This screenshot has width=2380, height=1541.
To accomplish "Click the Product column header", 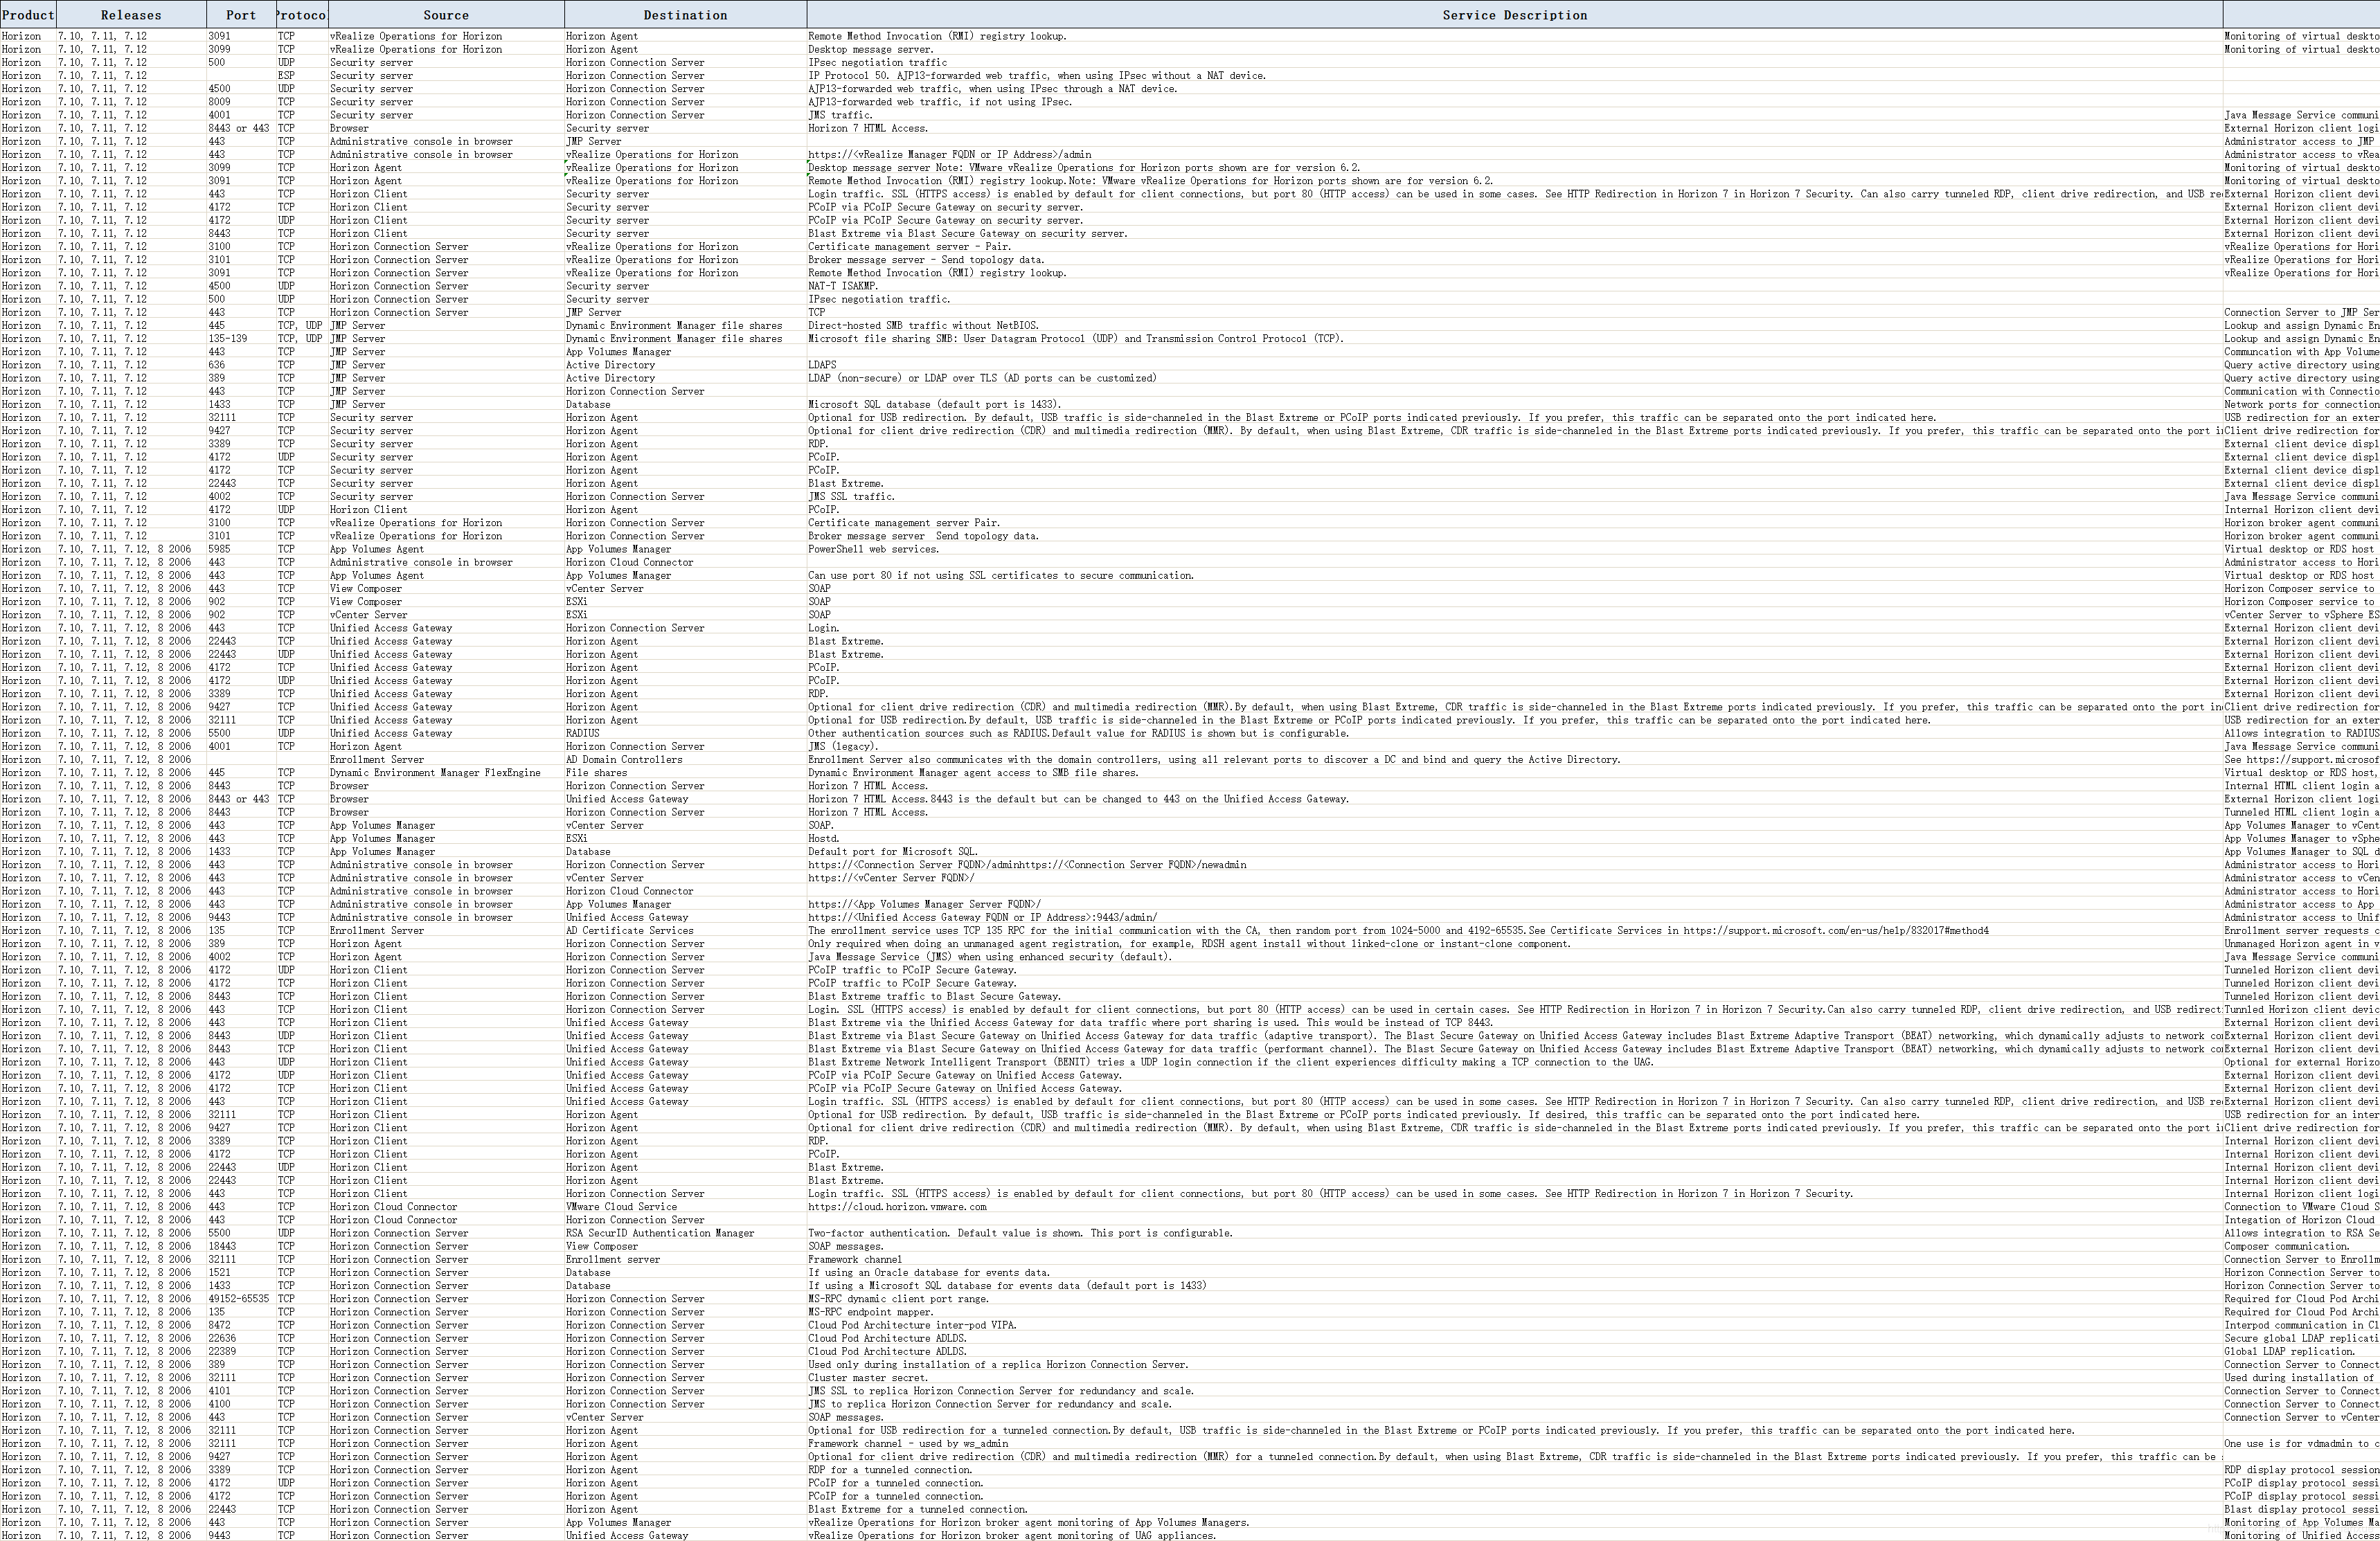I will point(27,15).
